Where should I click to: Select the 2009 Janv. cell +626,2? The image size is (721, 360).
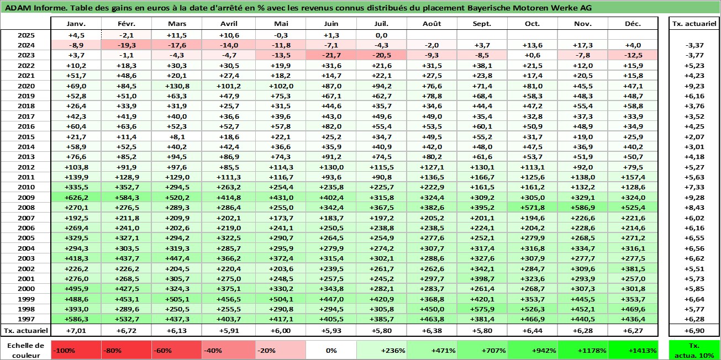click(76, 197)
